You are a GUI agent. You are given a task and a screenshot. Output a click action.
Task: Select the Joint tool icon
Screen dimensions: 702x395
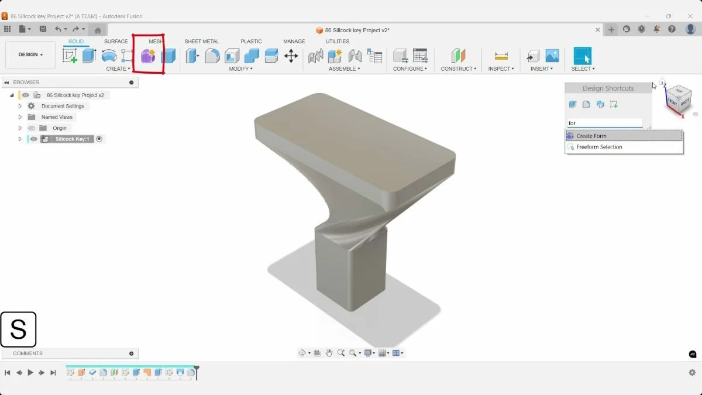[x=355, y=56]
